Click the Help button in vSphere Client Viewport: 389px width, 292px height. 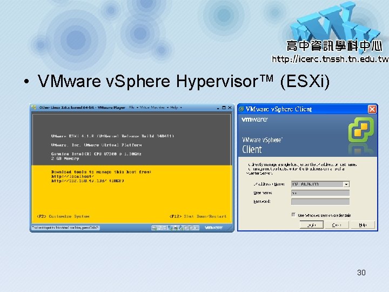[x=363, y=225]
